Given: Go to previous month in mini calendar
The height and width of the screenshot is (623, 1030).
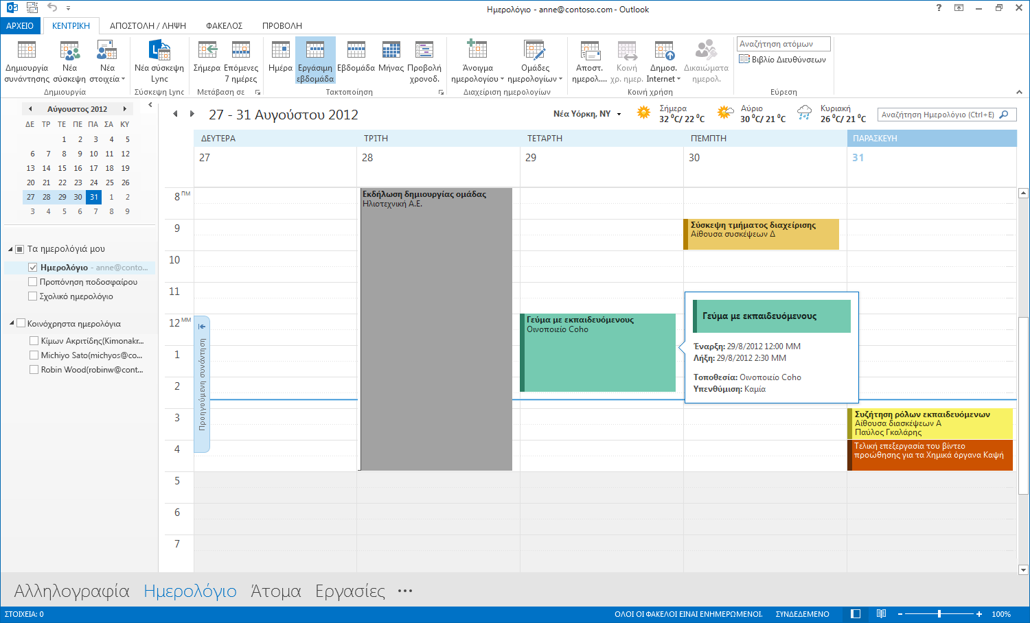Looking at the screenshot, I should tap(30, 108).
